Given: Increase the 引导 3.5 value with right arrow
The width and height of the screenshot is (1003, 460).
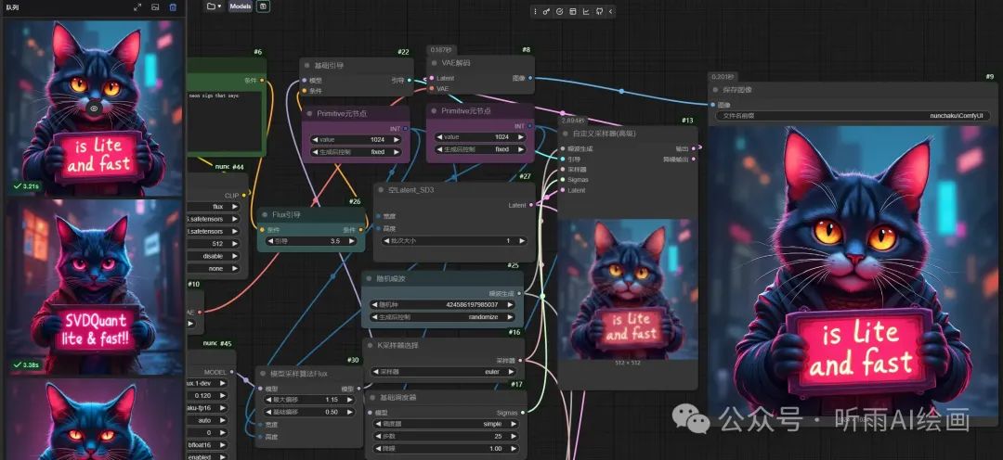Looking at the screenshot, I should [352, 241].
